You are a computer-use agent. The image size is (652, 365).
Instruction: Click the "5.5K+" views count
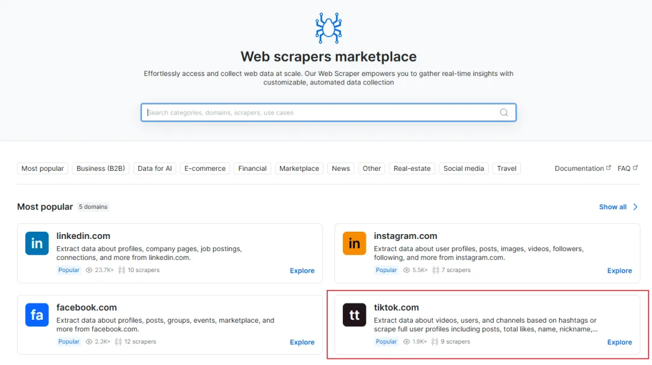coord(420,270)
